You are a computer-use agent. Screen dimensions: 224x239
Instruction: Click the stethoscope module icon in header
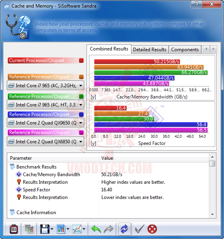pyautogui.click(x=18, y=27)
